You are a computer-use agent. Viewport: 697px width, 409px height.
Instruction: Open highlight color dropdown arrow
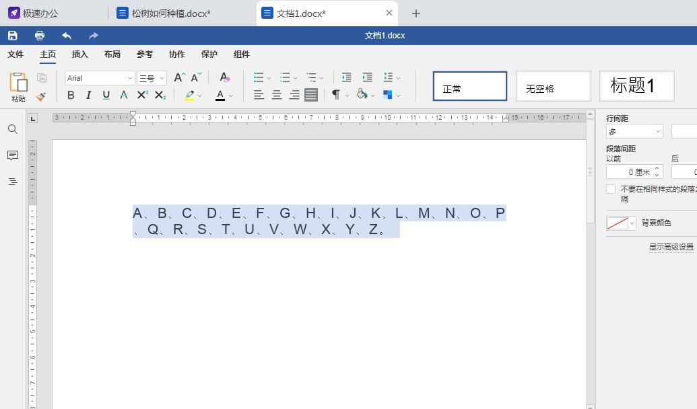200,96
